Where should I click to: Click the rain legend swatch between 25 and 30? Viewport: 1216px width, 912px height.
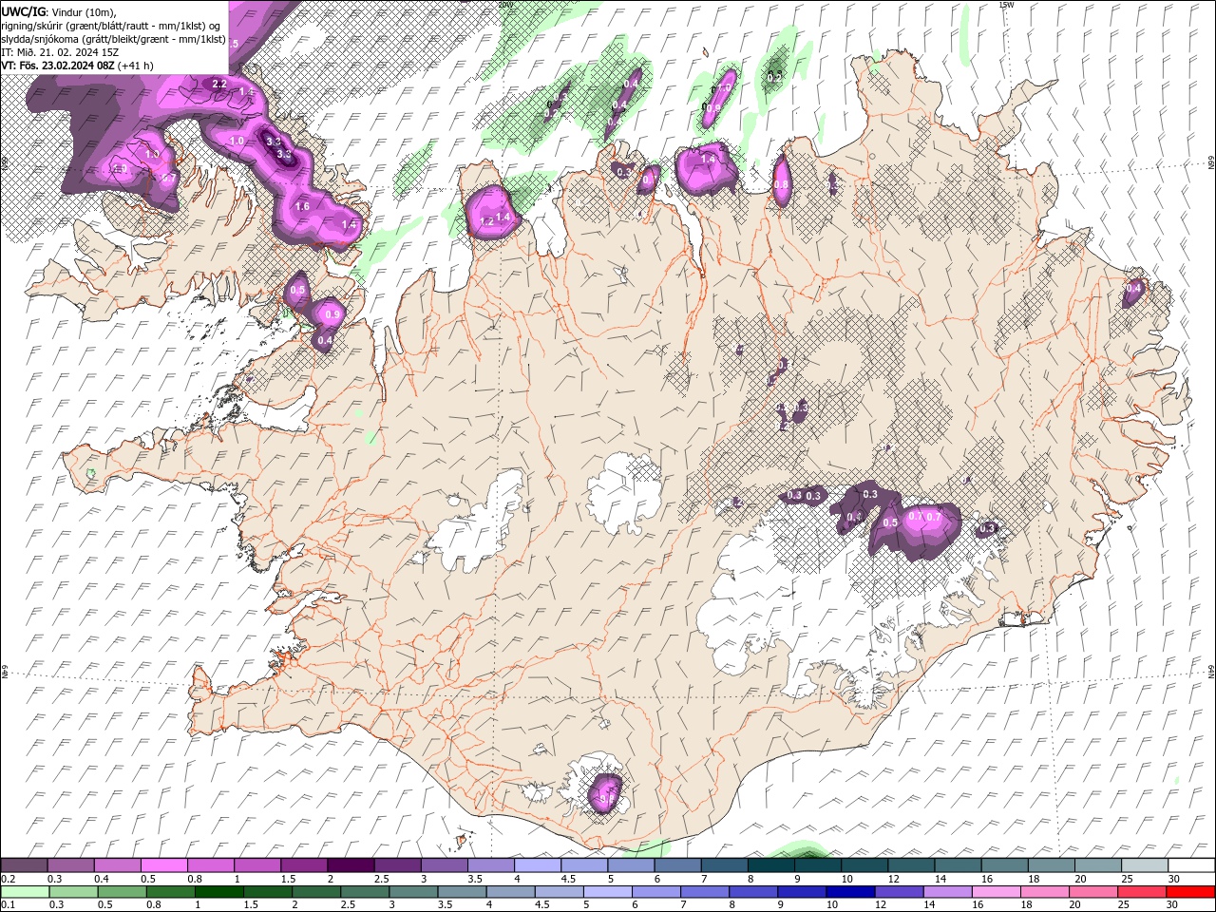pyautogui.click(x=1141, y=892)
